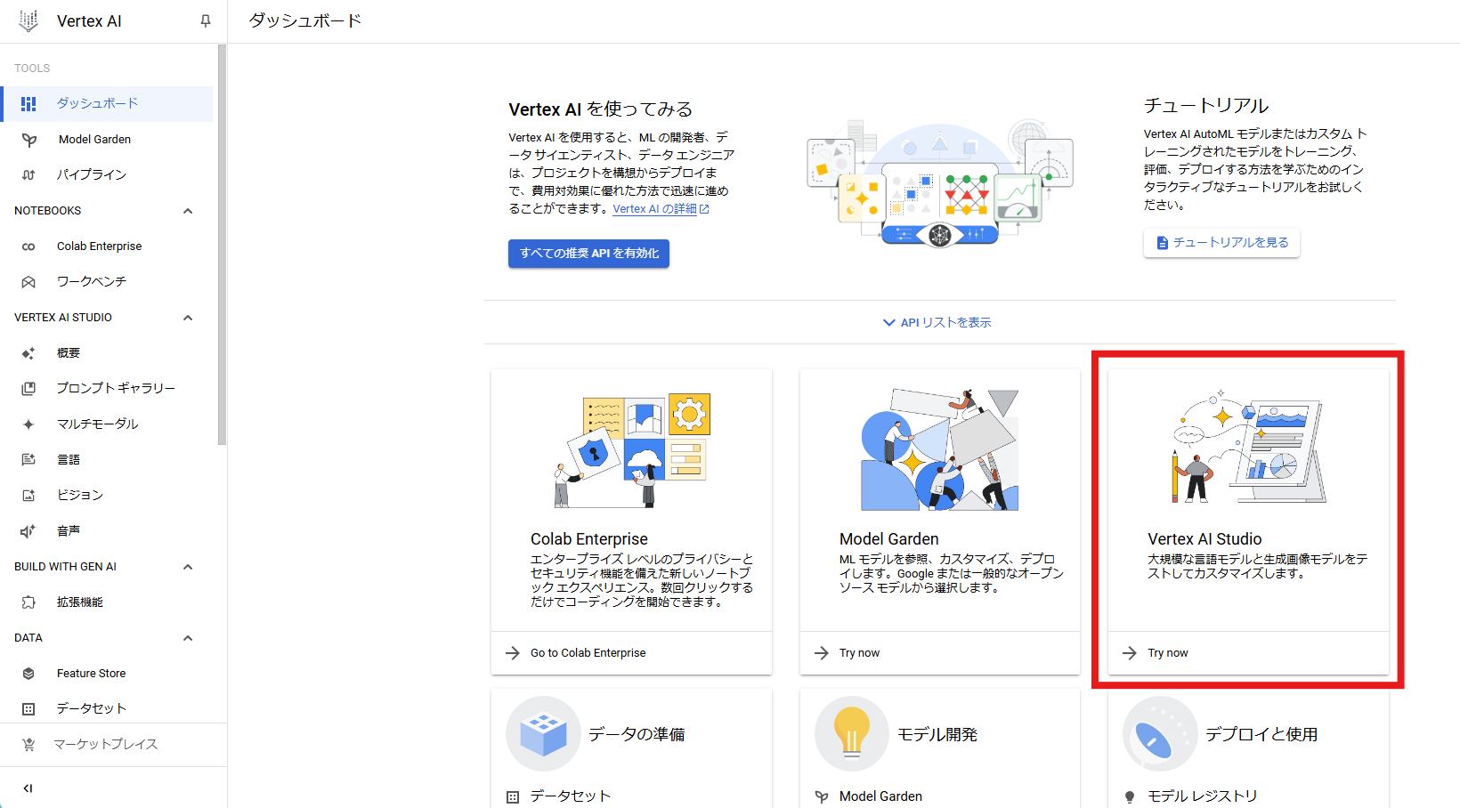This screenshot has height=808, width=1460.
Task: Click the 概要 overview sparkle icon
Action: (x=28, y=353)
